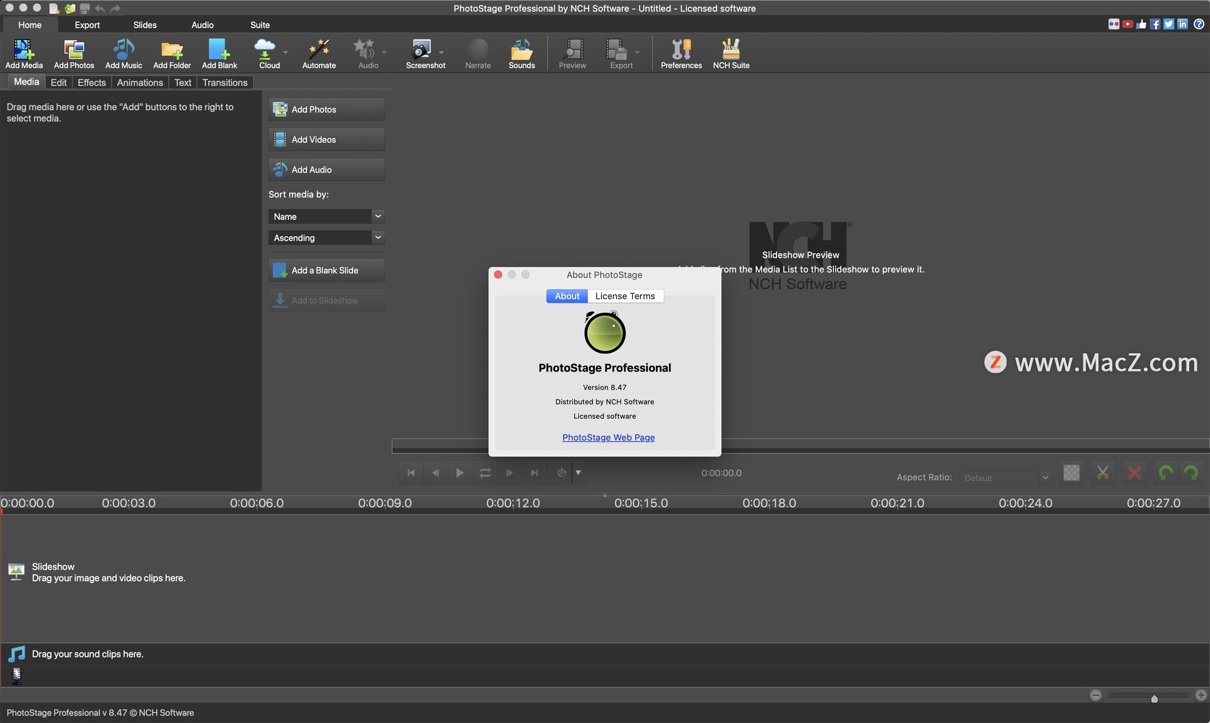Screen dimensions: 1210x723
Task: Click the timeline zoom in plus button
Action: (1201, 695)
